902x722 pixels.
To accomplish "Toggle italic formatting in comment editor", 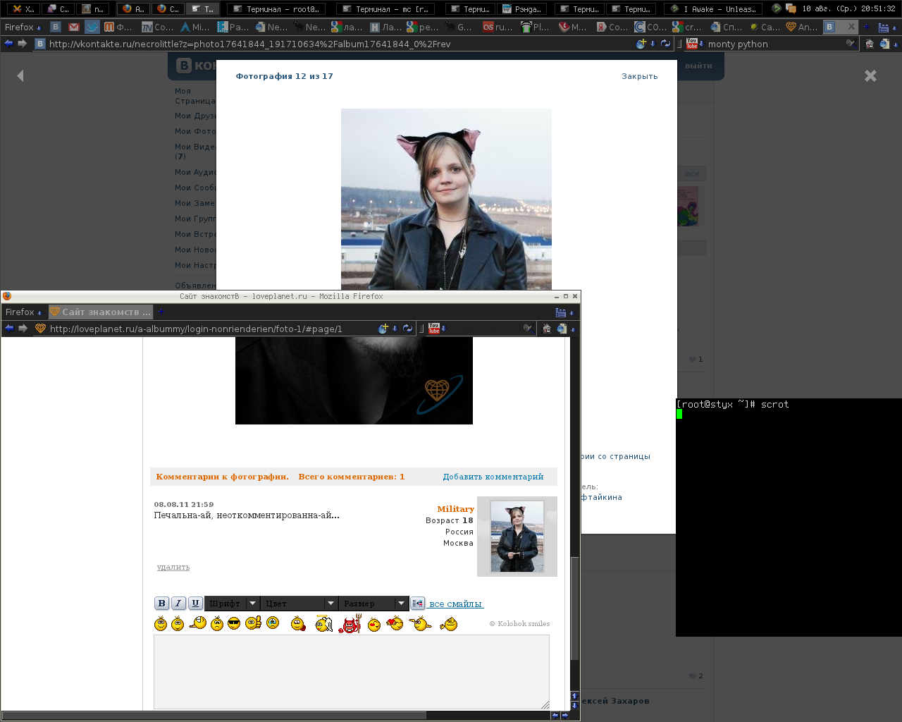I will point(178,604).
